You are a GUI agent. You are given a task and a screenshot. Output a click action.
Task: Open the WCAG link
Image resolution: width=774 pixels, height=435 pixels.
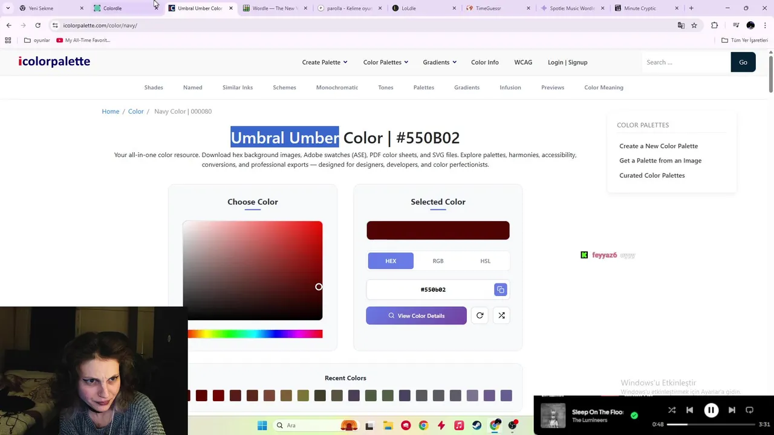pyautogui.click(x=523, y=62)
